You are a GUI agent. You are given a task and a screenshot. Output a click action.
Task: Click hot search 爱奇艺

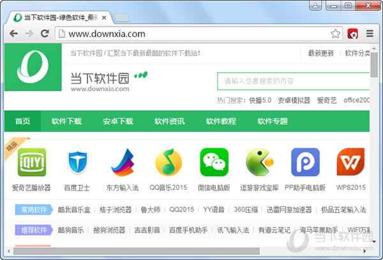point(327,100)
